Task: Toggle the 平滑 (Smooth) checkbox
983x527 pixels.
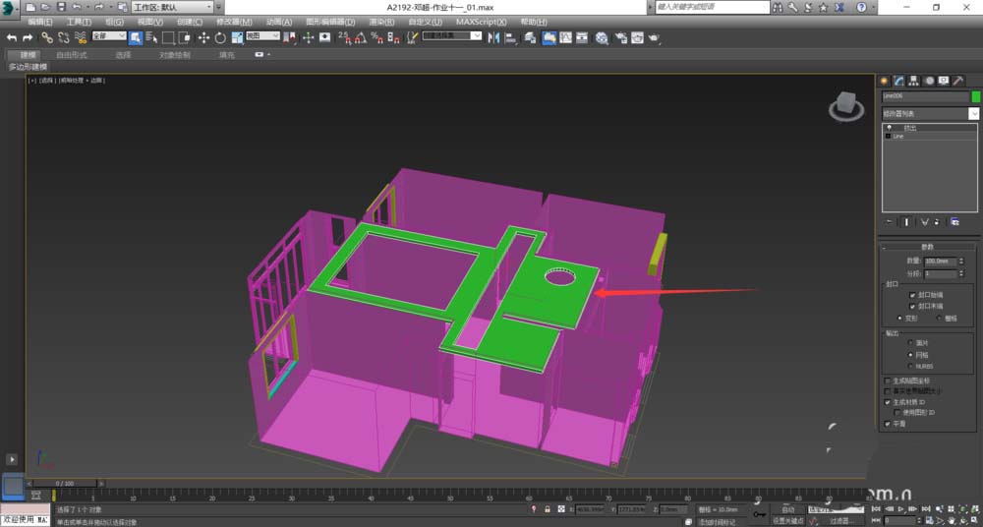Action: pos(887,424)
